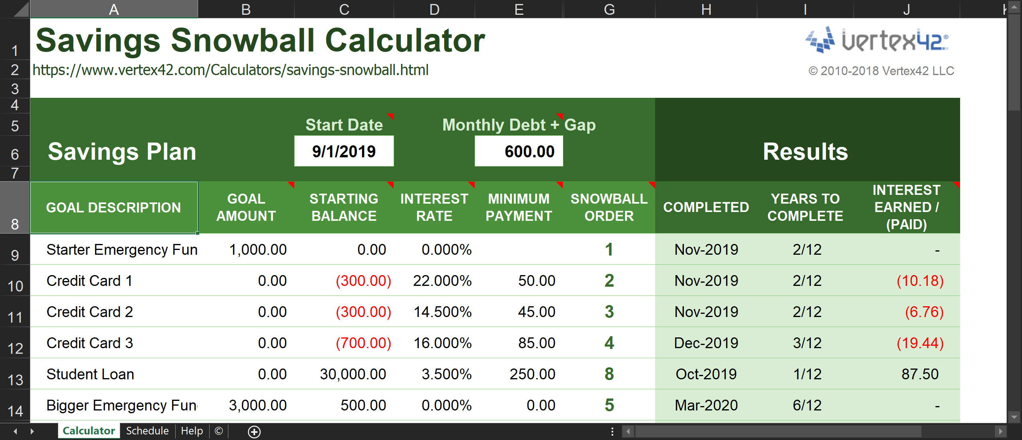Image resolution: width=1022 pixels, height=440 pixels.
Task: Click the tab bar resize dots handle
Action: 612,432
